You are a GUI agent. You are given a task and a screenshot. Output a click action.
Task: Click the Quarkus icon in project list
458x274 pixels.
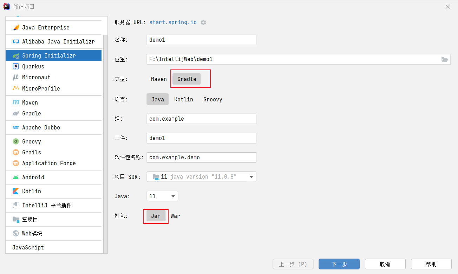point(16,66)
